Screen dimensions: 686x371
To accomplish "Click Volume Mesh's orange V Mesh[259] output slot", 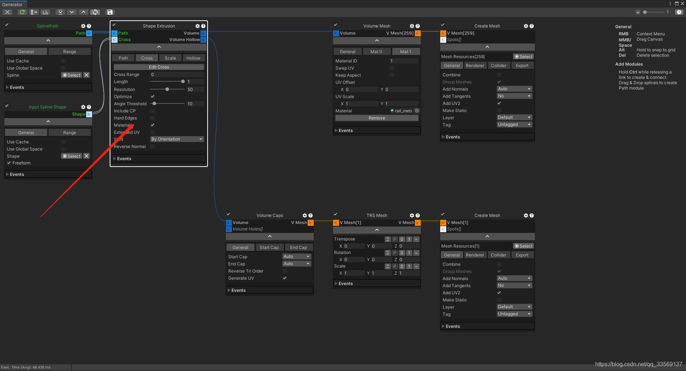I will pyautogui.click(x=418, y=33).
